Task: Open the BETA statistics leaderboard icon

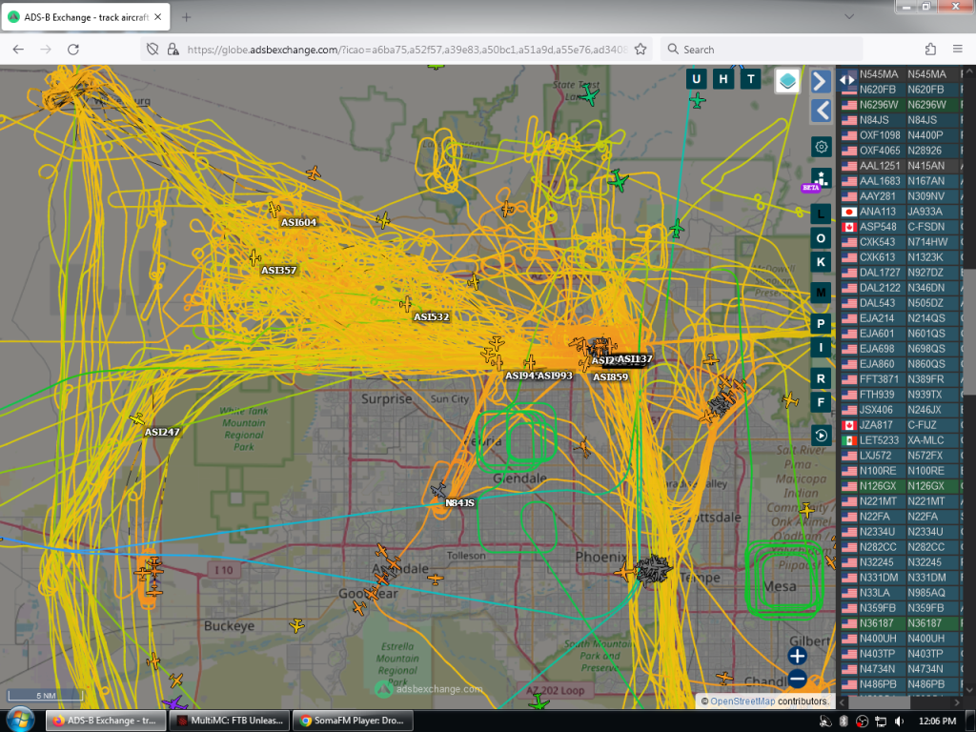Action: (x=821, y=178)
